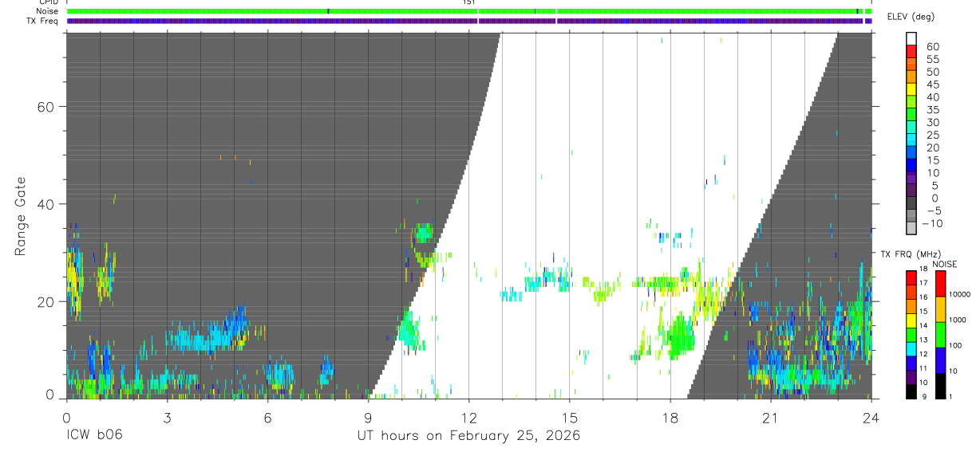The image size is (980, 452).
Task: Select the light gray bottom ELEV bar segment
Action: point(911,229)
